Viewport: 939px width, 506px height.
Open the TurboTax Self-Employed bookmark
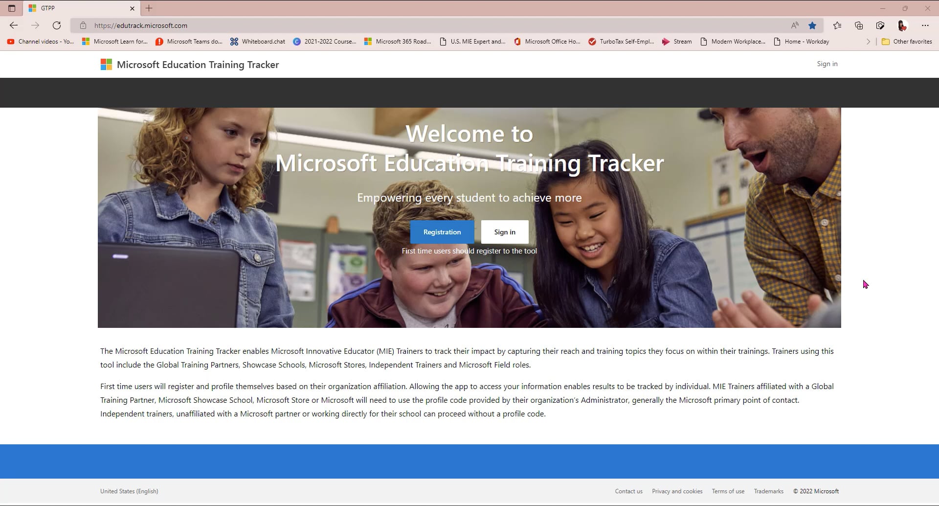point(621,42)
